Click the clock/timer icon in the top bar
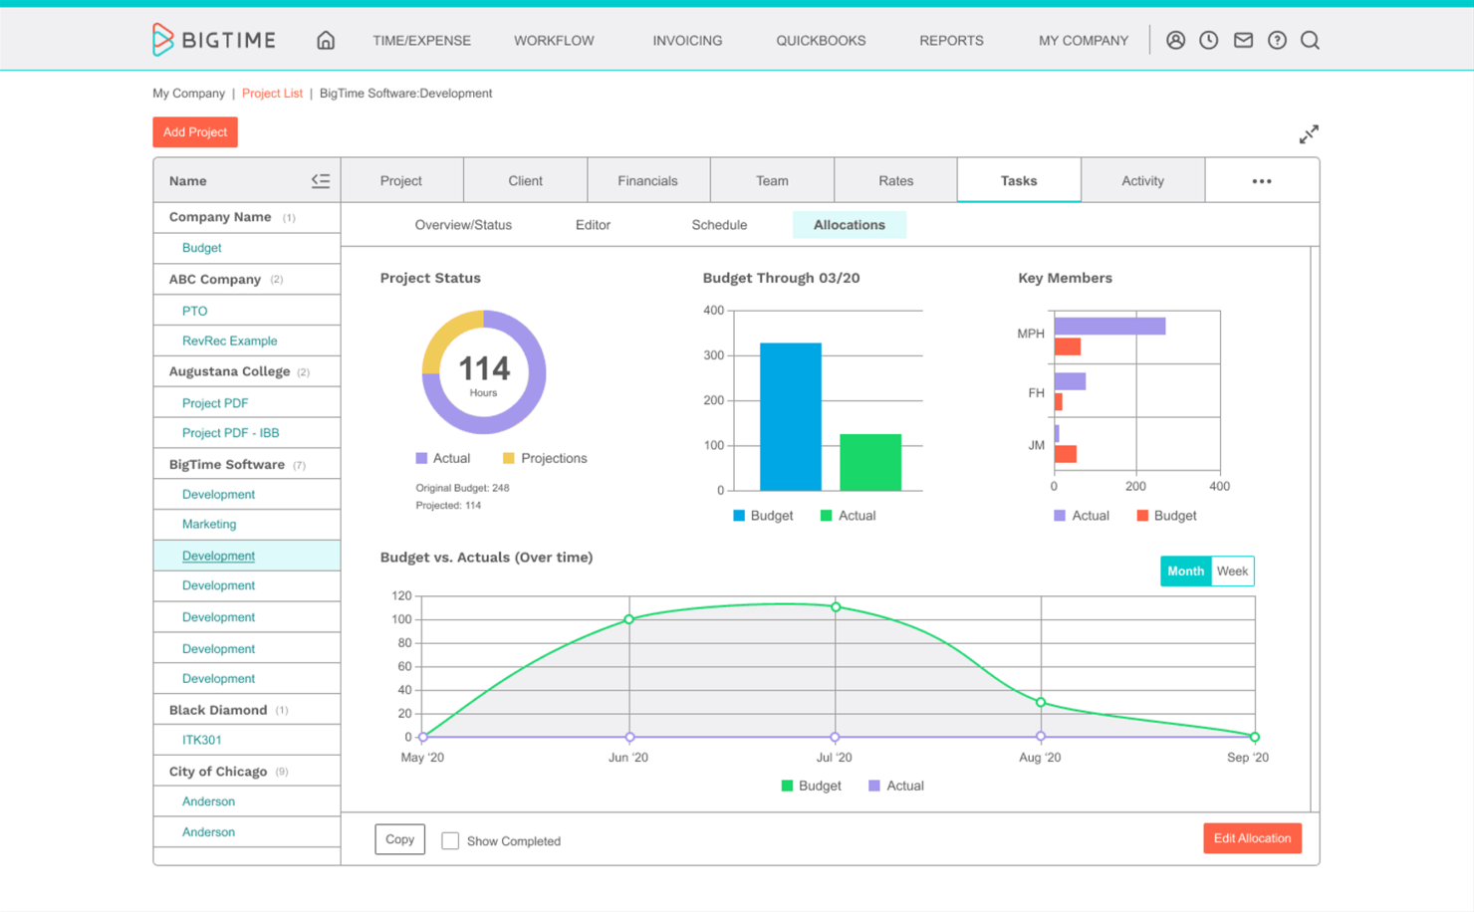 tap(1209, 40)
